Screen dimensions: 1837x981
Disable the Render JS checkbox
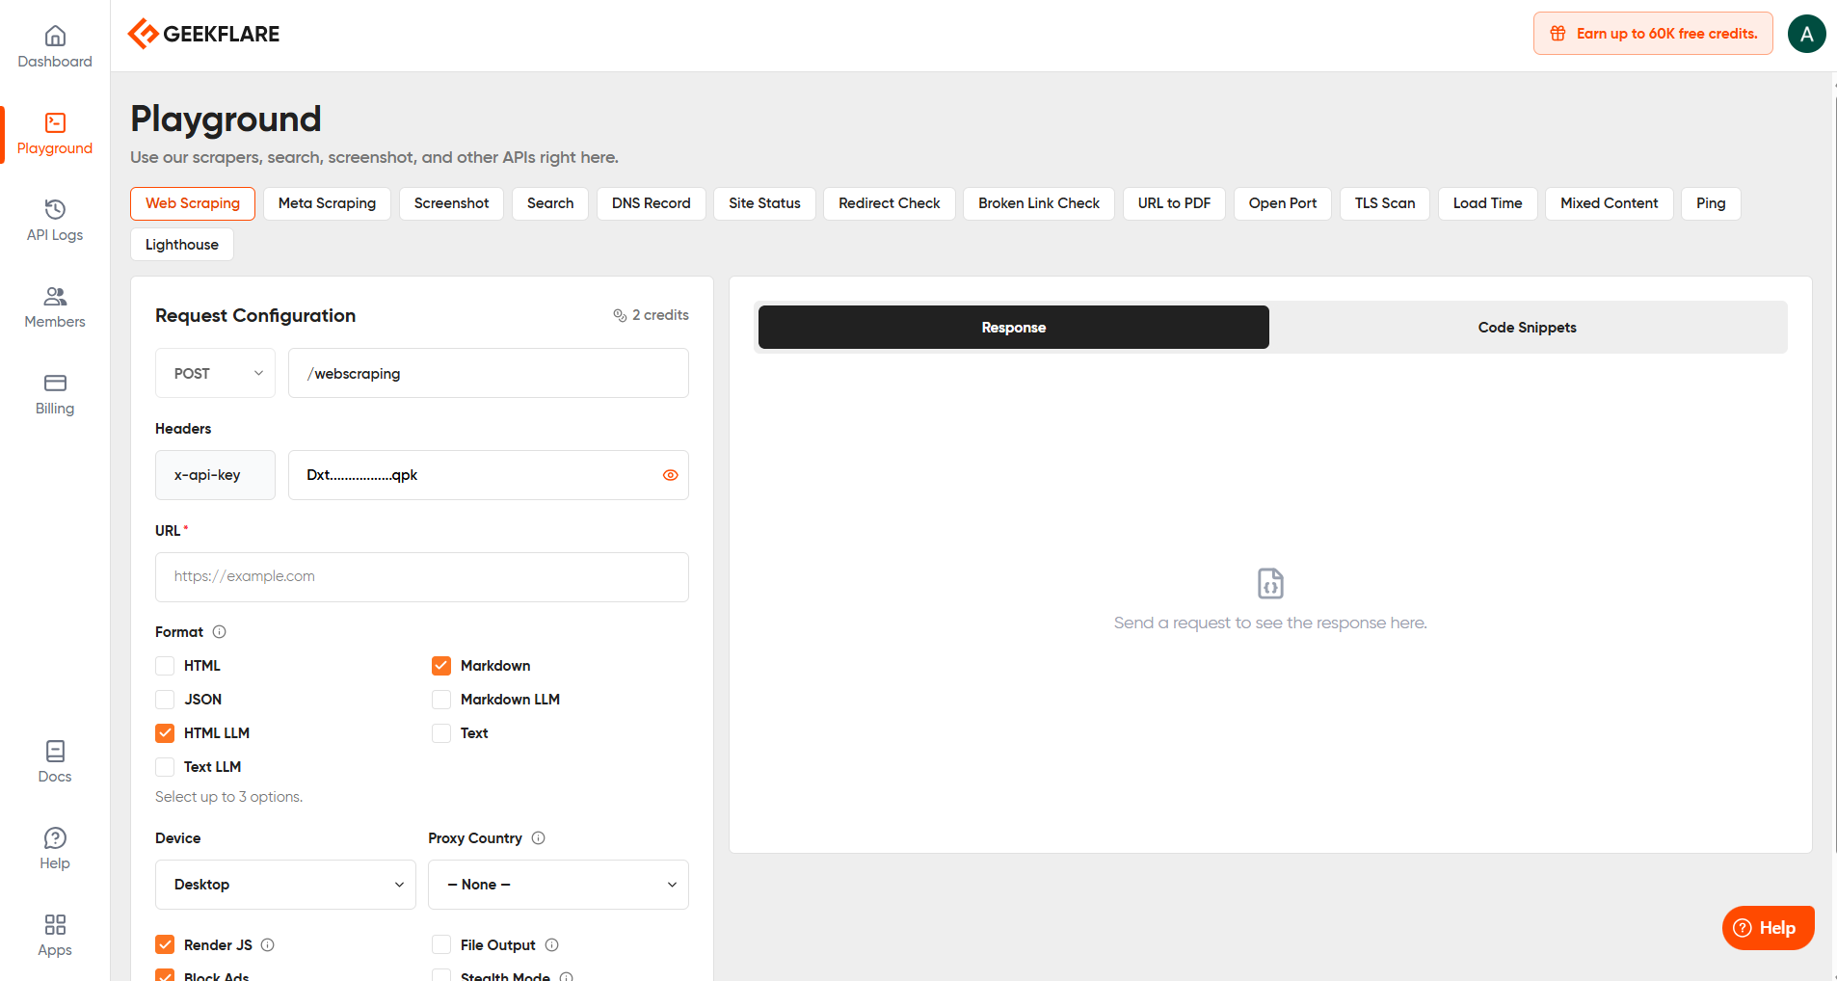[x=165, y=945]
